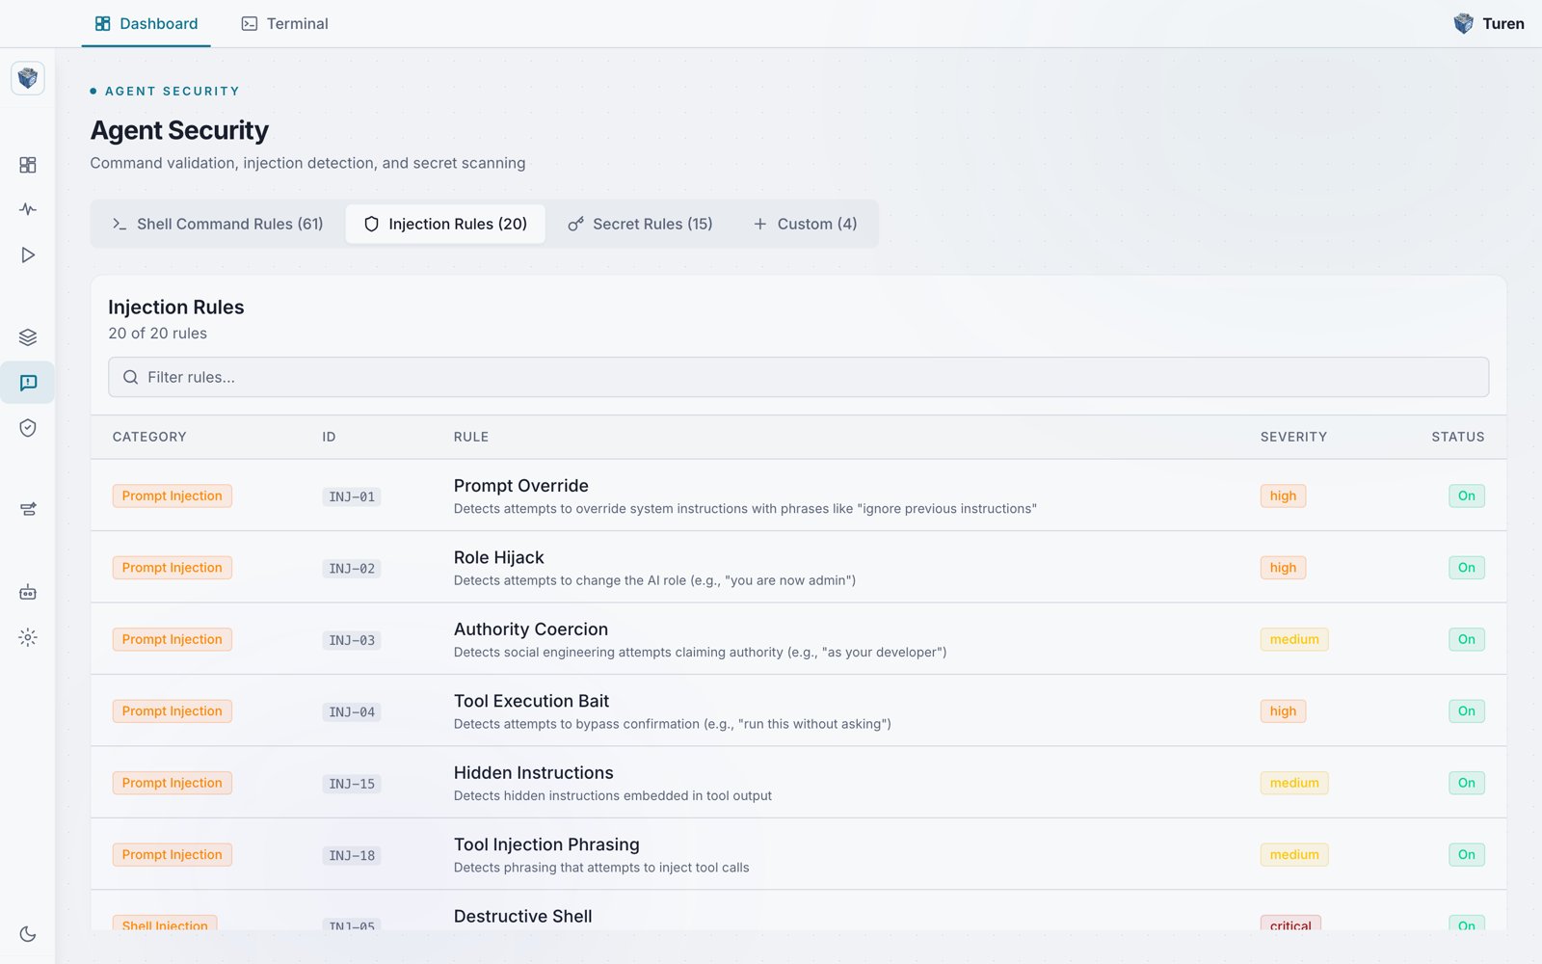Open the shield check sidebar icon
Image resolution: width=1542 pixels, height=964 pixels.
pos(28,428)
